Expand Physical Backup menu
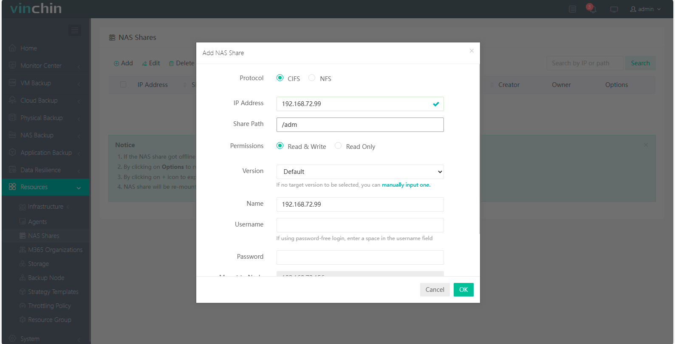 pos(45,118)
